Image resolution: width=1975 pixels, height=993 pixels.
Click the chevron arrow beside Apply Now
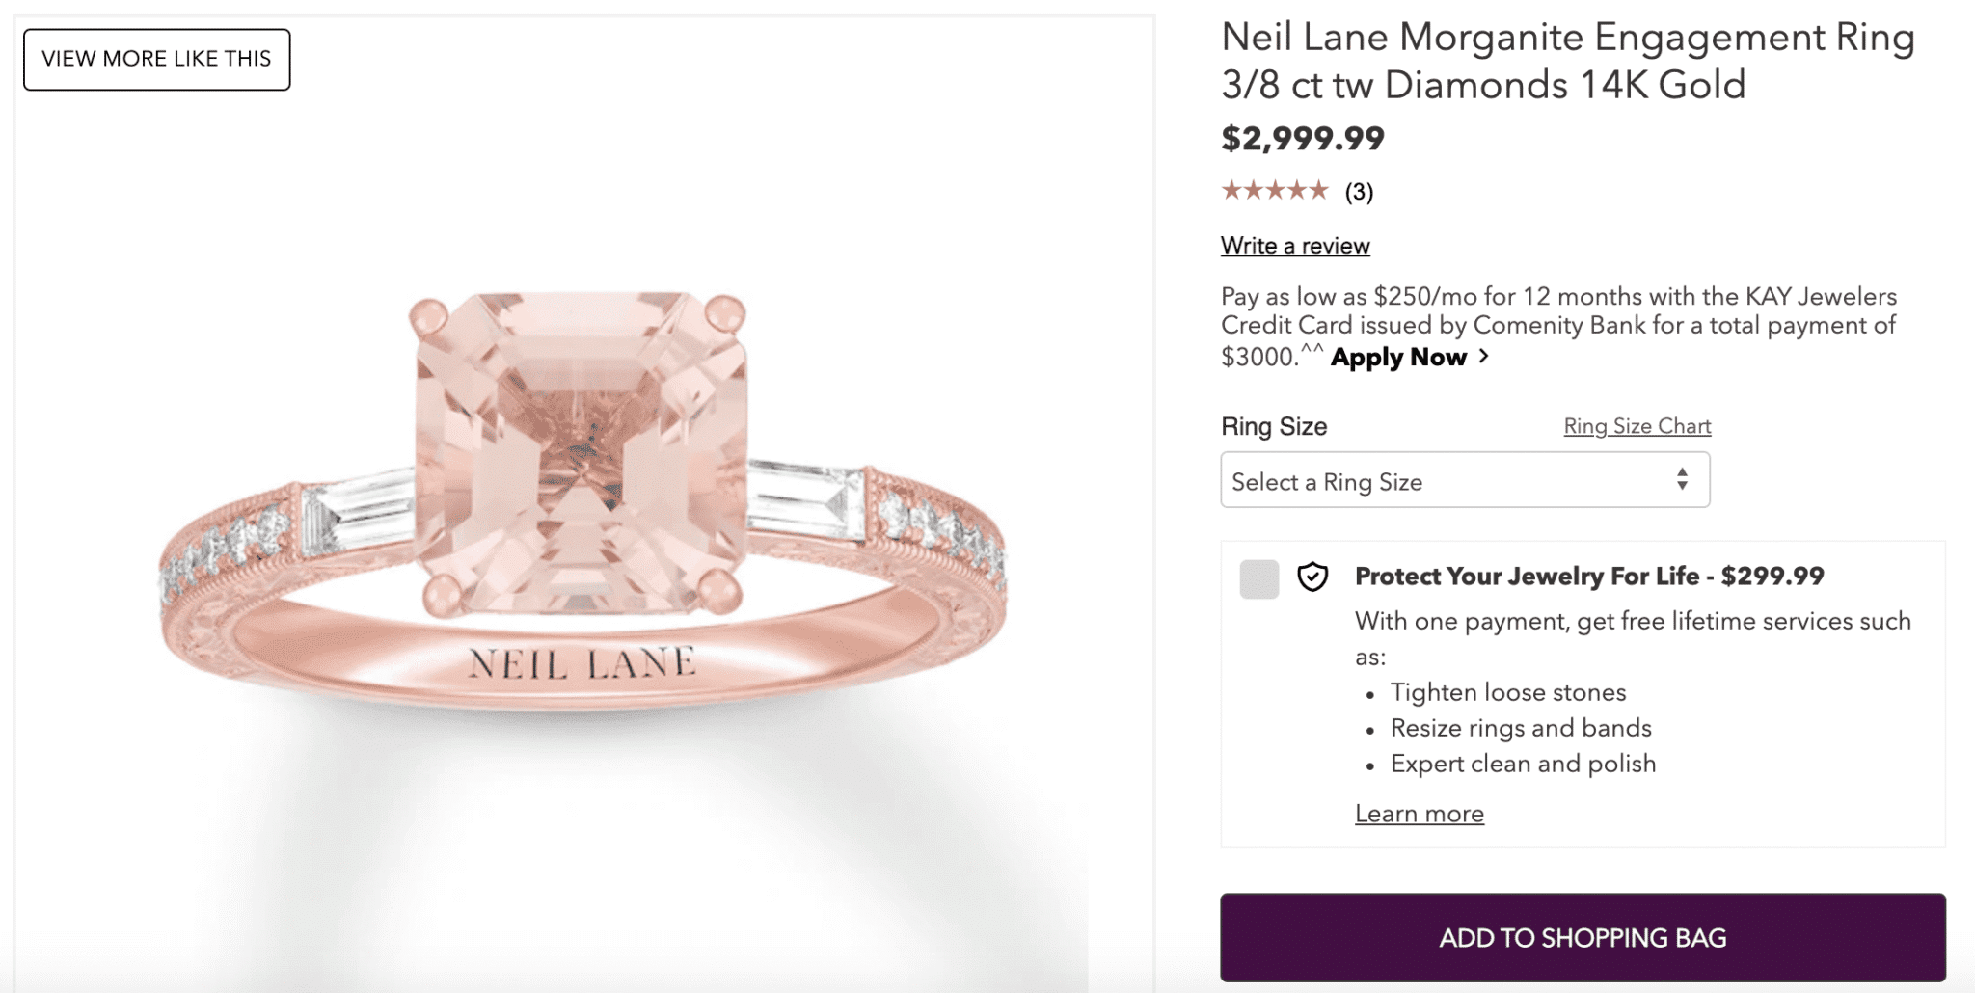1484,357
